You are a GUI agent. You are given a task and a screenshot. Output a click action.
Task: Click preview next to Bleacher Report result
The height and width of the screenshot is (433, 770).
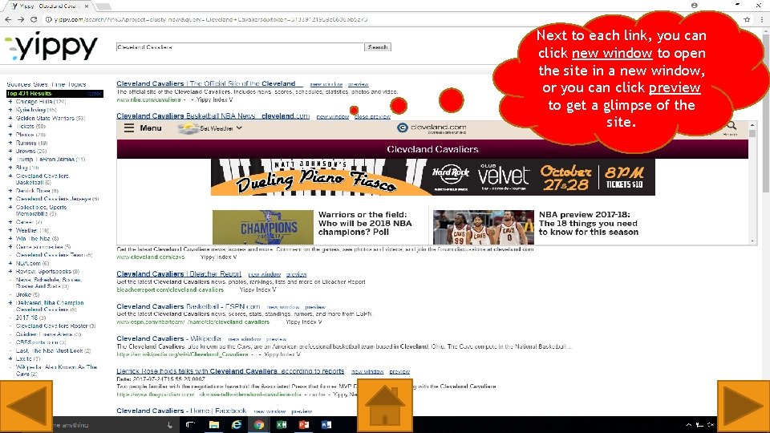[296, 274]
